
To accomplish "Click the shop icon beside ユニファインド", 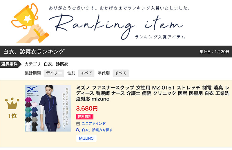I will click(78, 123).
